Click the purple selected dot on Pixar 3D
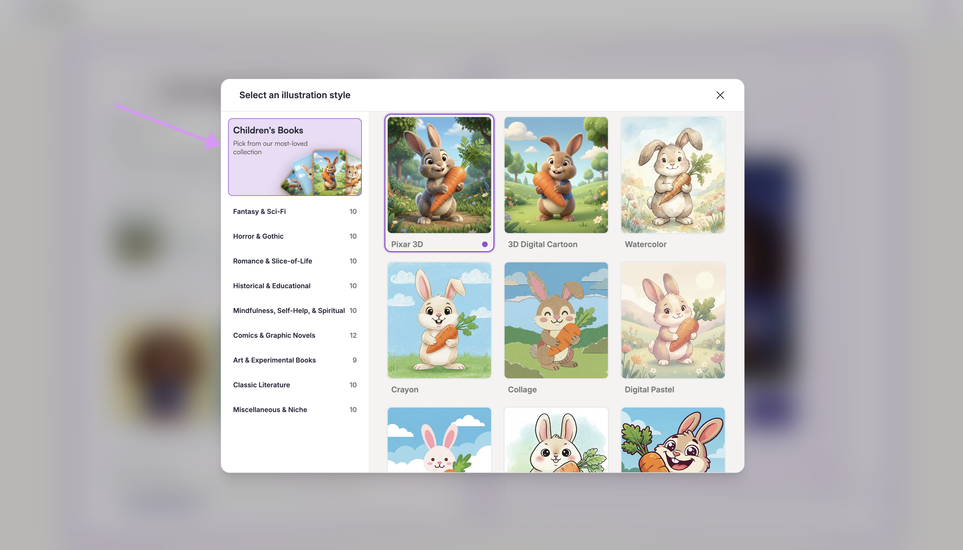The width and height of the screenshot is (963, 550). 484,244
